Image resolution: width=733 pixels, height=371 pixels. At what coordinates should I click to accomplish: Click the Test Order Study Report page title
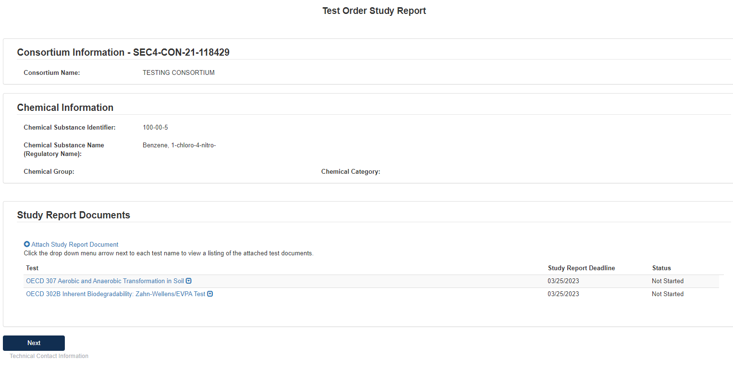(x=374, y=11)
